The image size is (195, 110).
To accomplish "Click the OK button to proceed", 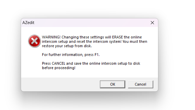I will tap(112, 84).
